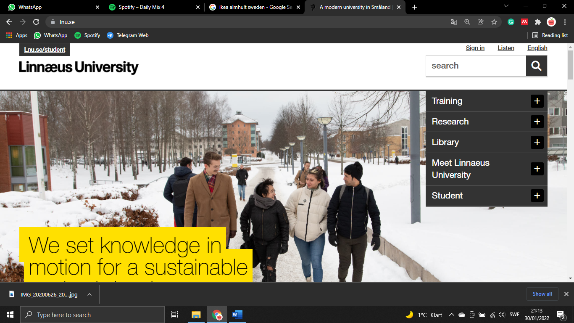Open Microsoft Word from the taskbar

click(237, 315)
